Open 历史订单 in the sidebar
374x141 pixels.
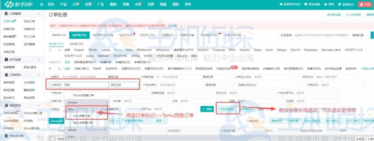tap(29, 22)
